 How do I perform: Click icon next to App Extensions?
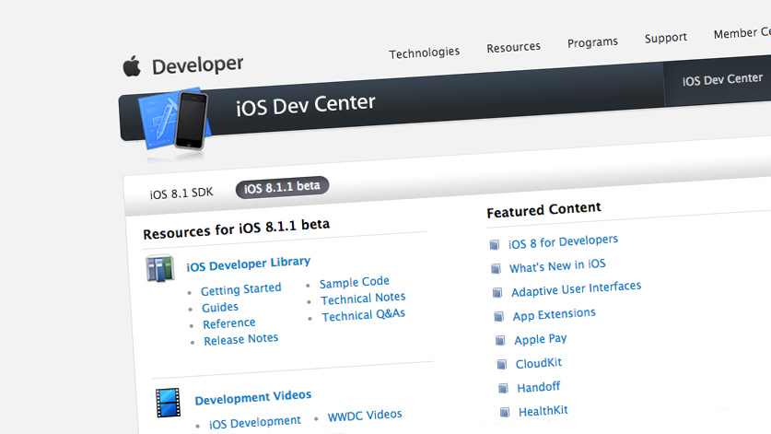click(498, 316)
